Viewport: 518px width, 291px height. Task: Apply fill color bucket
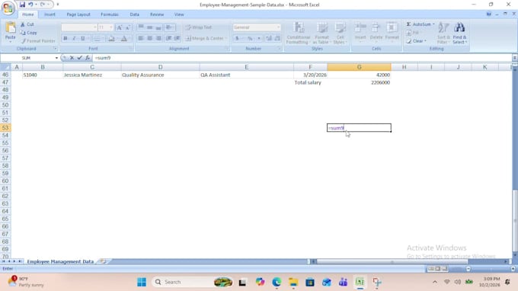112,39
